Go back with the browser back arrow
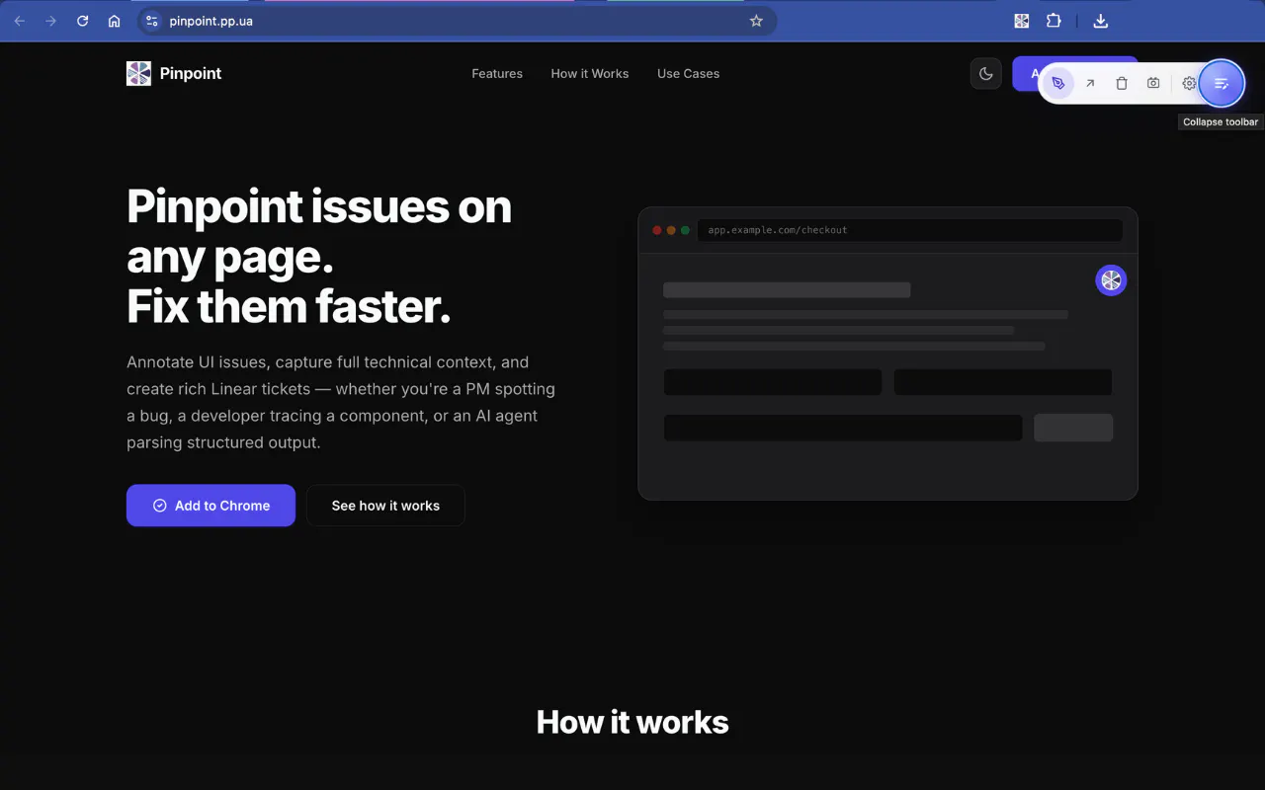The width and height of the screenshot is (1265, 790). tap(20, 21)
